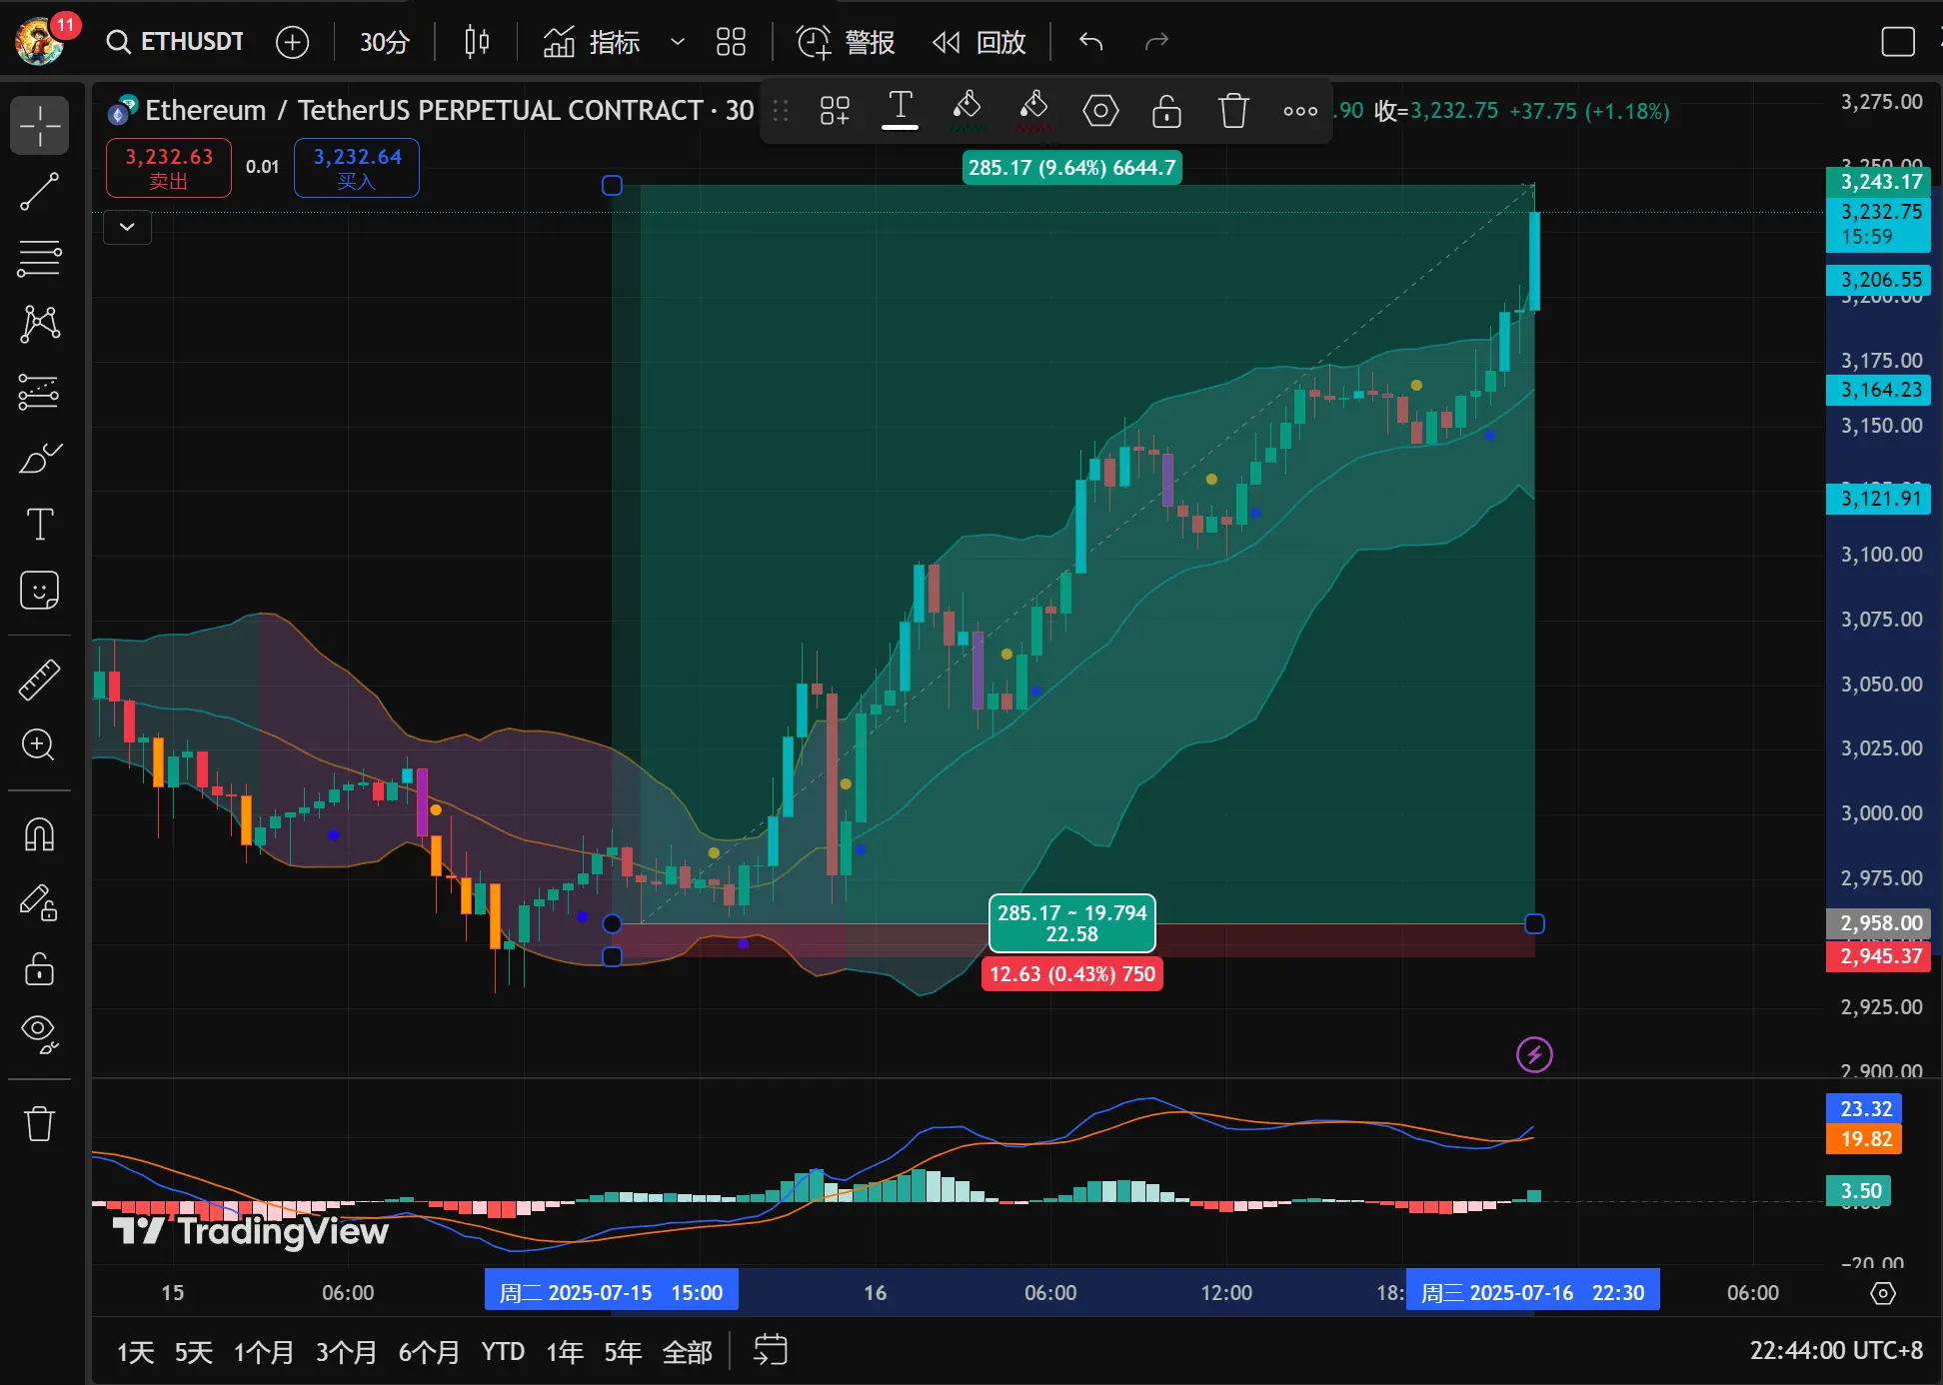This screenshot has height=1385, width=1943.
Task: Expand the indicators favorites chevron
Action: pyautogui.click(x=677, y=42)
